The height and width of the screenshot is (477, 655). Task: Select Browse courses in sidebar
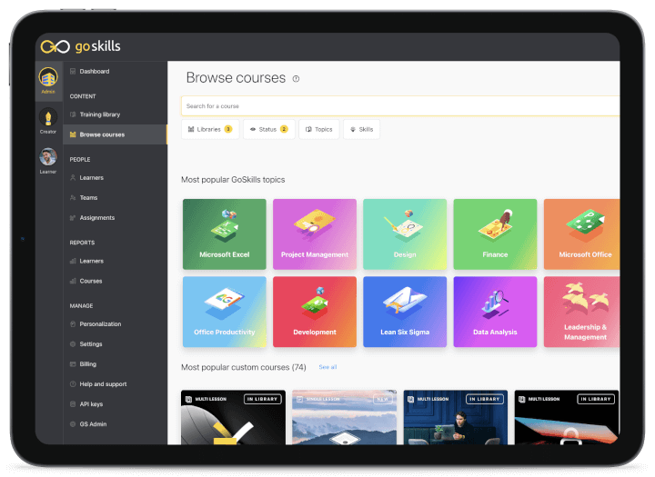coord(116,134)
